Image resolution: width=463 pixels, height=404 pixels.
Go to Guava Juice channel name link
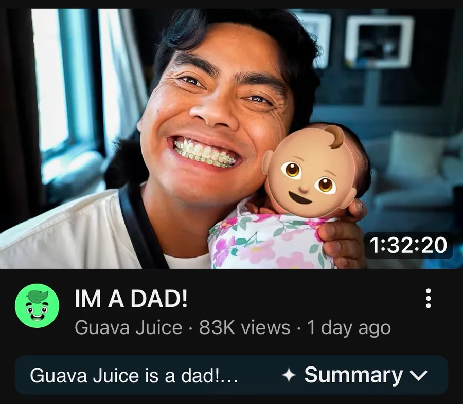pyautogui.click(x=129, y=327)
